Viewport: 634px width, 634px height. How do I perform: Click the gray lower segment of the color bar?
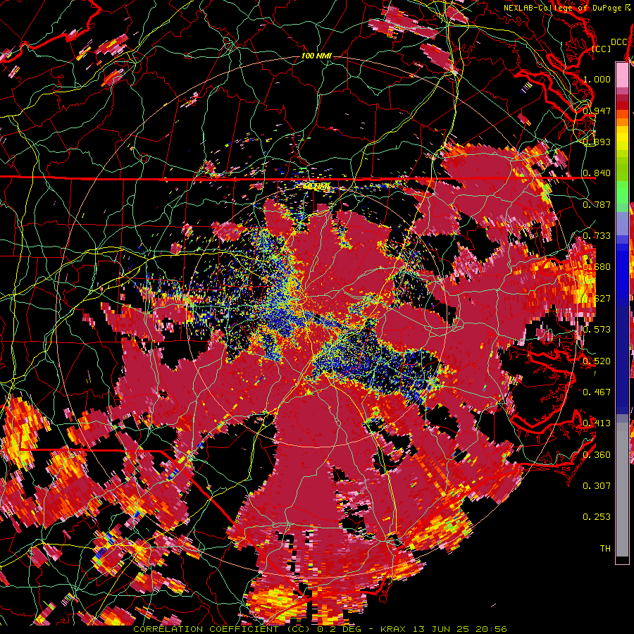point(622,490)
